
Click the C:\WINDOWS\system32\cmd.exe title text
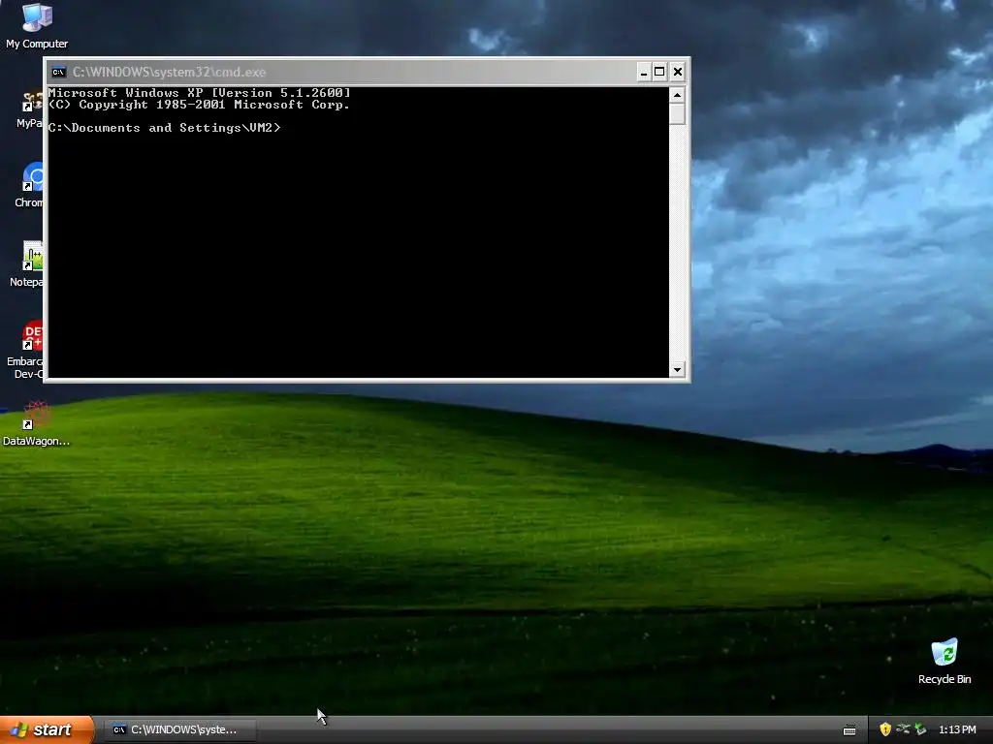[x=169, y=72]
